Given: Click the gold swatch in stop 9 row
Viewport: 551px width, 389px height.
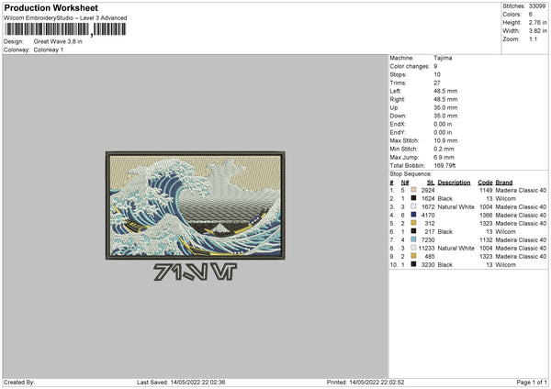Looking at the screenshot, I should [x=413, y=256].
